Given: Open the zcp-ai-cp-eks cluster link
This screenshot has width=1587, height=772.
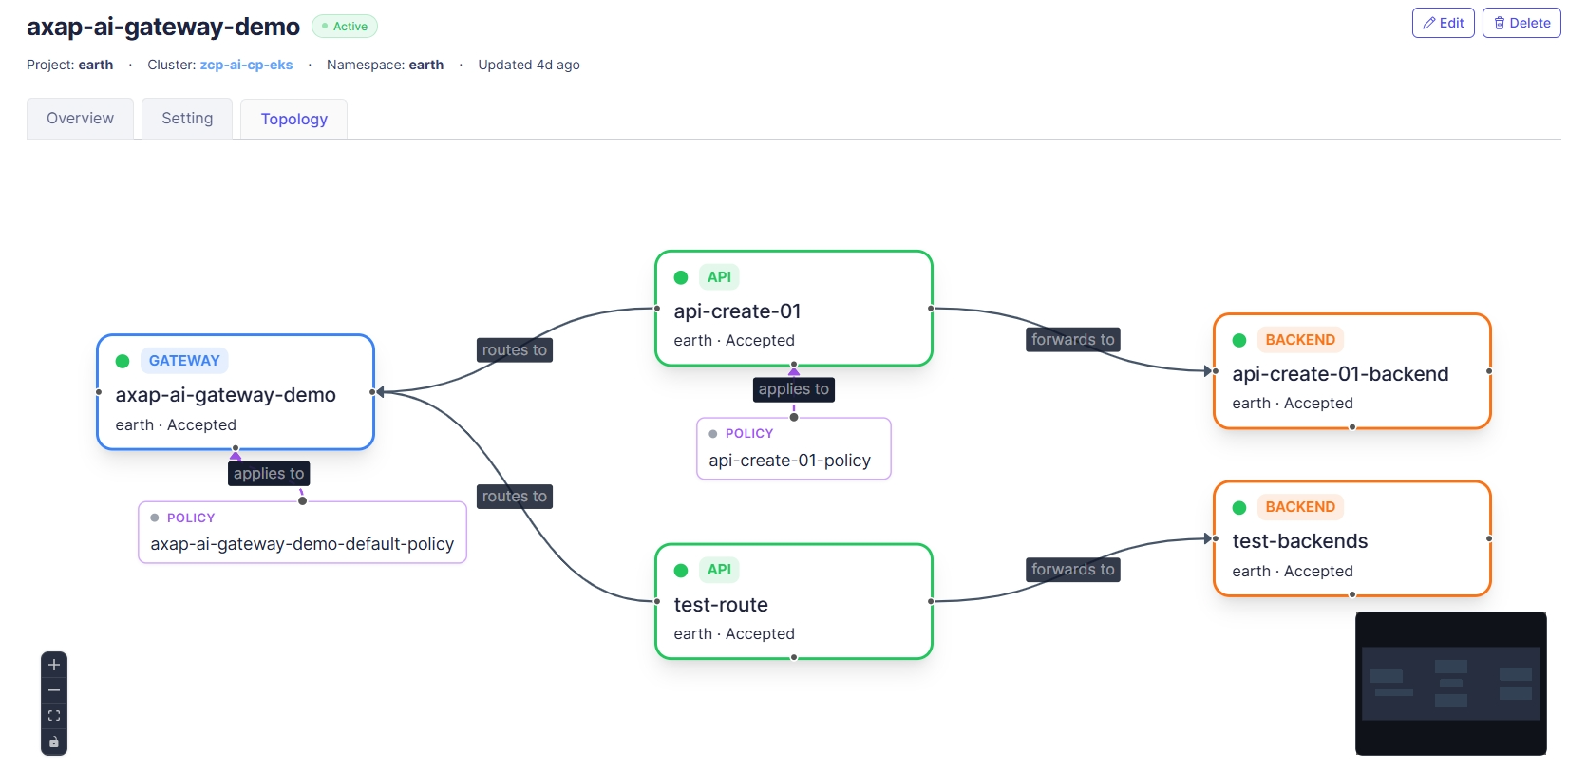Looking at the screenshot, I should coord(246,65).
